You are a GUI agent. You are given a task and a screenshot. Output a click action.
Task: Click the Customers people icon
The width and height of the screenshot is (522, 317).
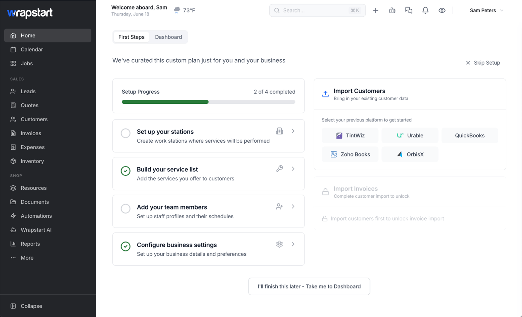pyautogui.click(x=13, y=119)
